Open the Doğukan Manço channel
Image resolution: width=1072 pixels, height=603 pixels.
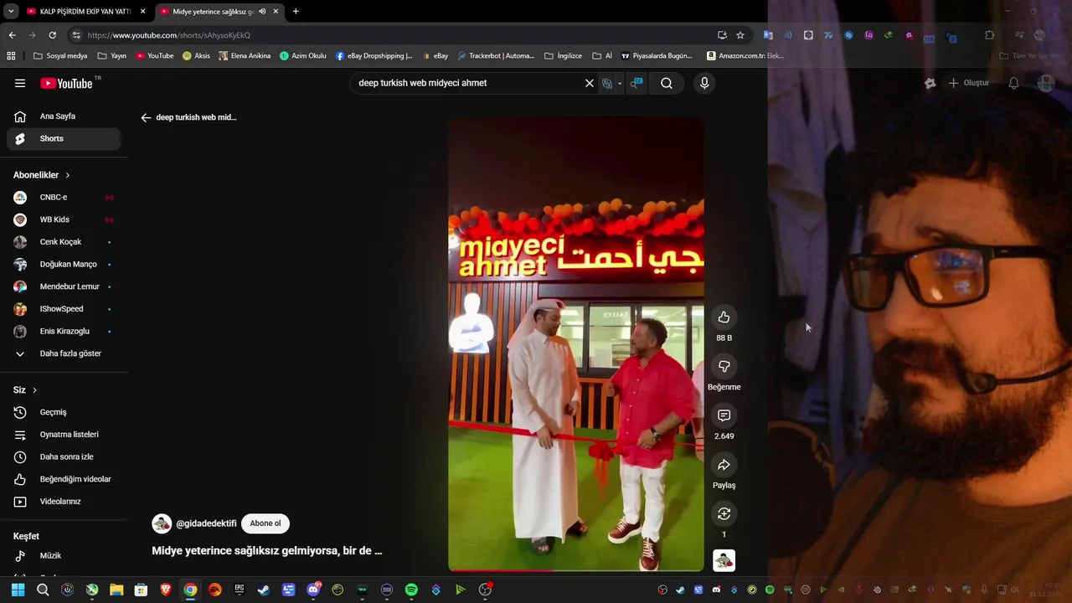click(64, 264)
